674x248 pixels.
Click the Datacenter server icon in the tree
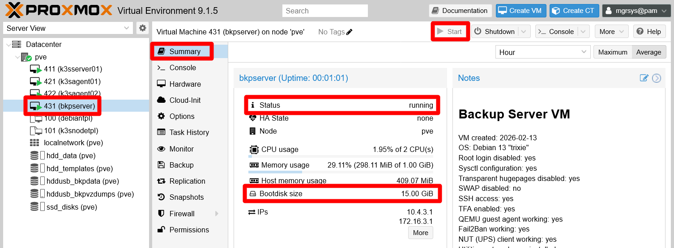tap(17, 44)
